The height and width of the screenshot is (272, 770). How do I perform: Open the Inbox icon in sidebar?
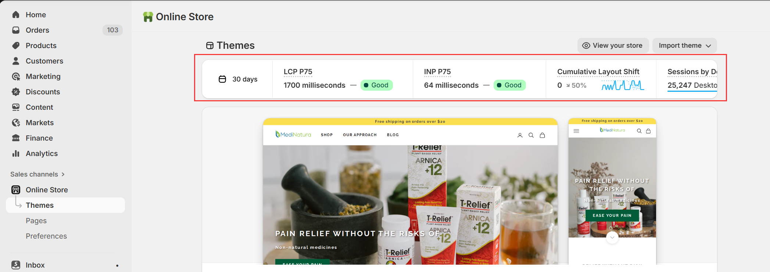click(x=16, y=265)
